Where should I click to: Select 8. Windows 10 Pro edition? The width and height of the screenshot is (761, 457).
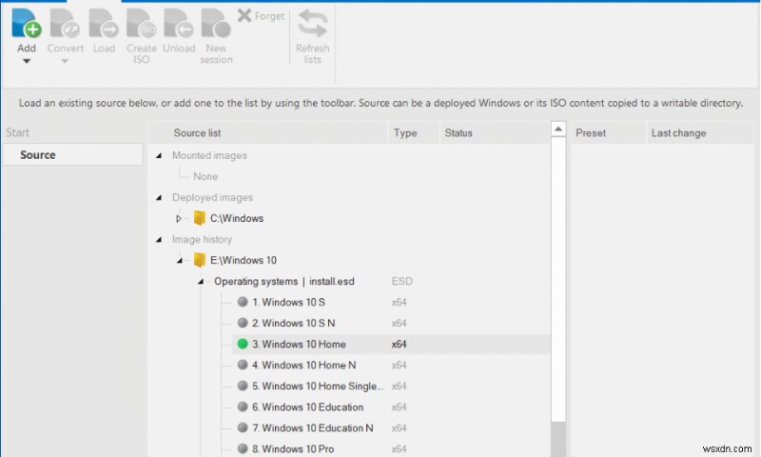[293, 448]
